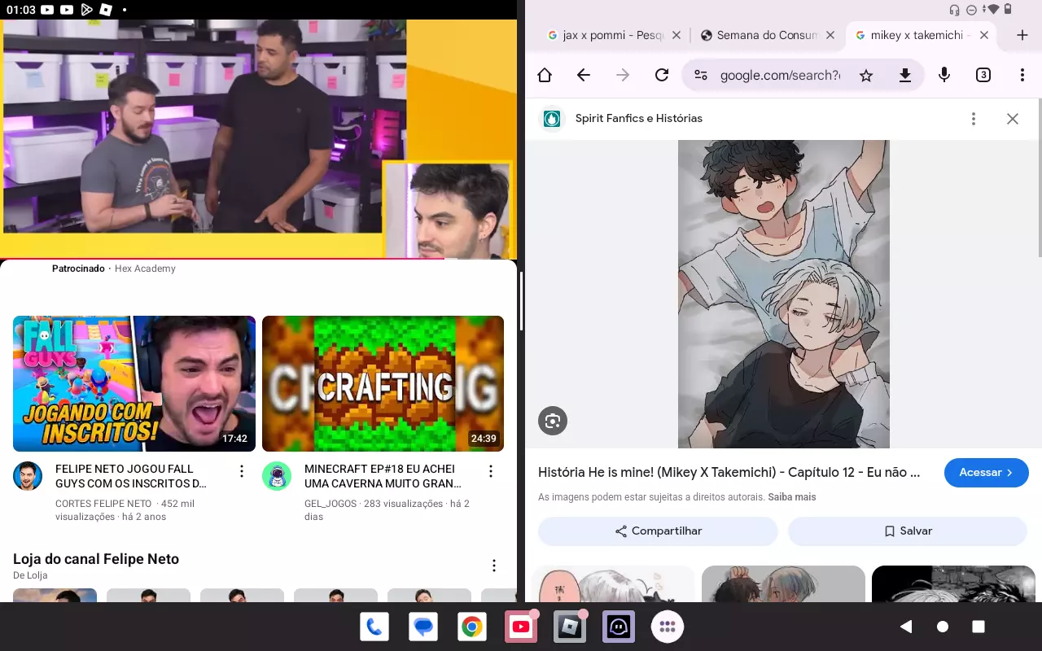Screen dimensions: 1042x651
Task: Tap Android home navigation button
Action: [x=943, y=627]
